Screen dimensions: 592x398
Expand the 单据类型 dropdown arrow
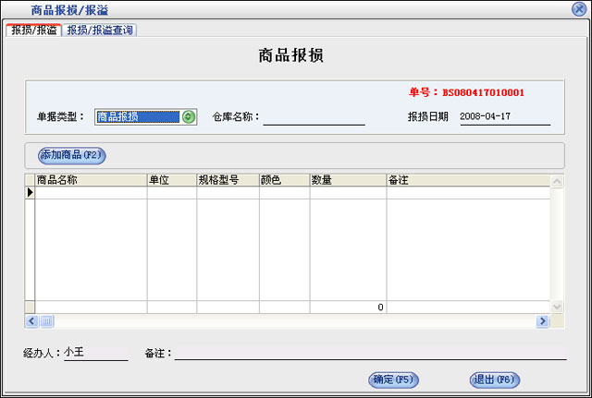188,117
